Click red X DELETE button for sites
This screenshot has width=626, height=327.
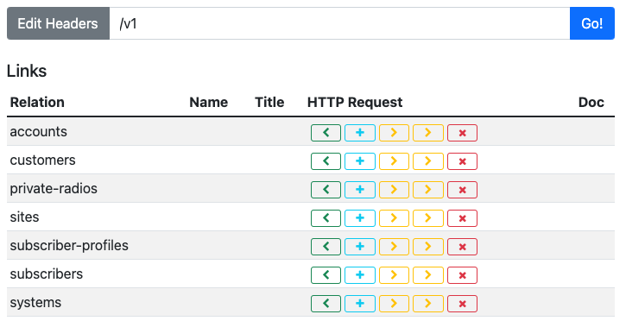[462, 218]
